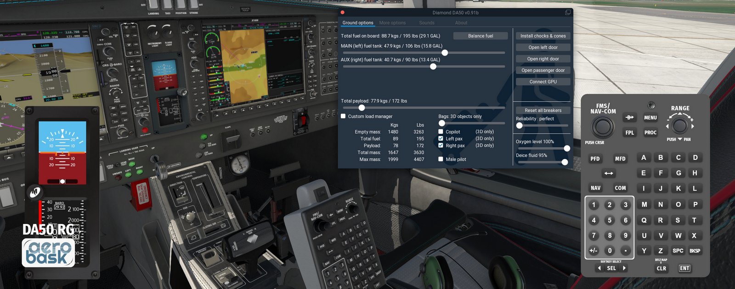Click the ENT key on keypad

click(684, 268)
